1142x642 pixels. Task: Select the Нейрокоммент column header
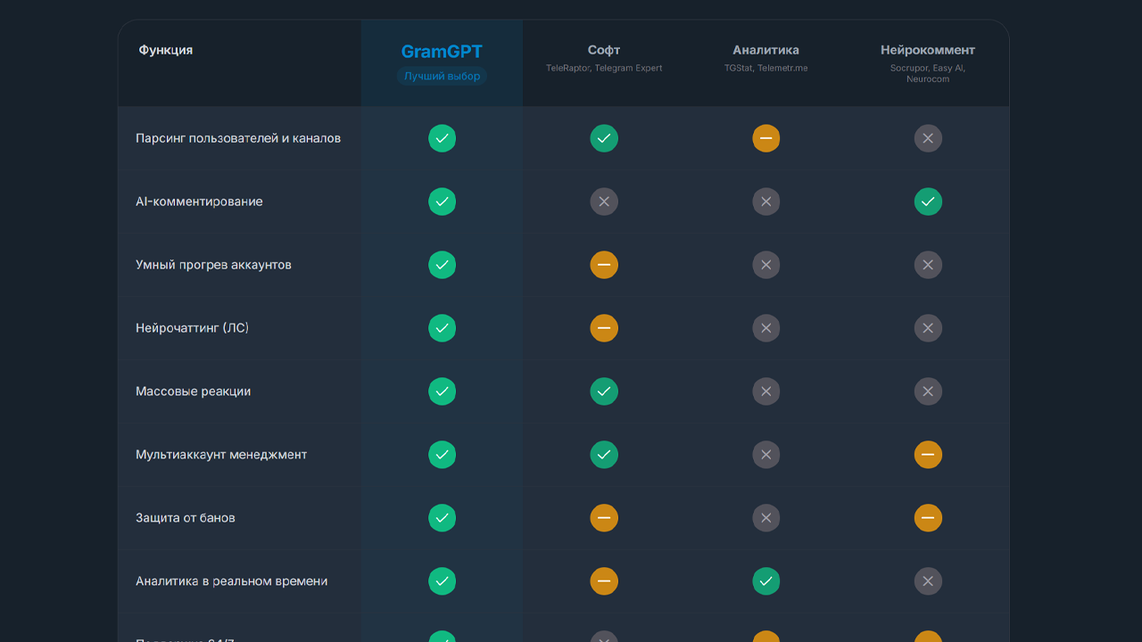coord(928,50)
